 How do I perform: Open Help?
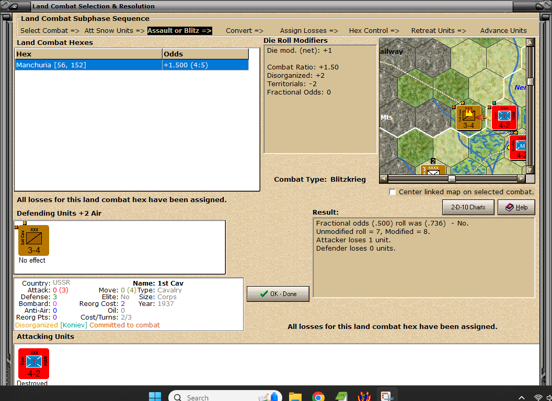pos(516,207)
